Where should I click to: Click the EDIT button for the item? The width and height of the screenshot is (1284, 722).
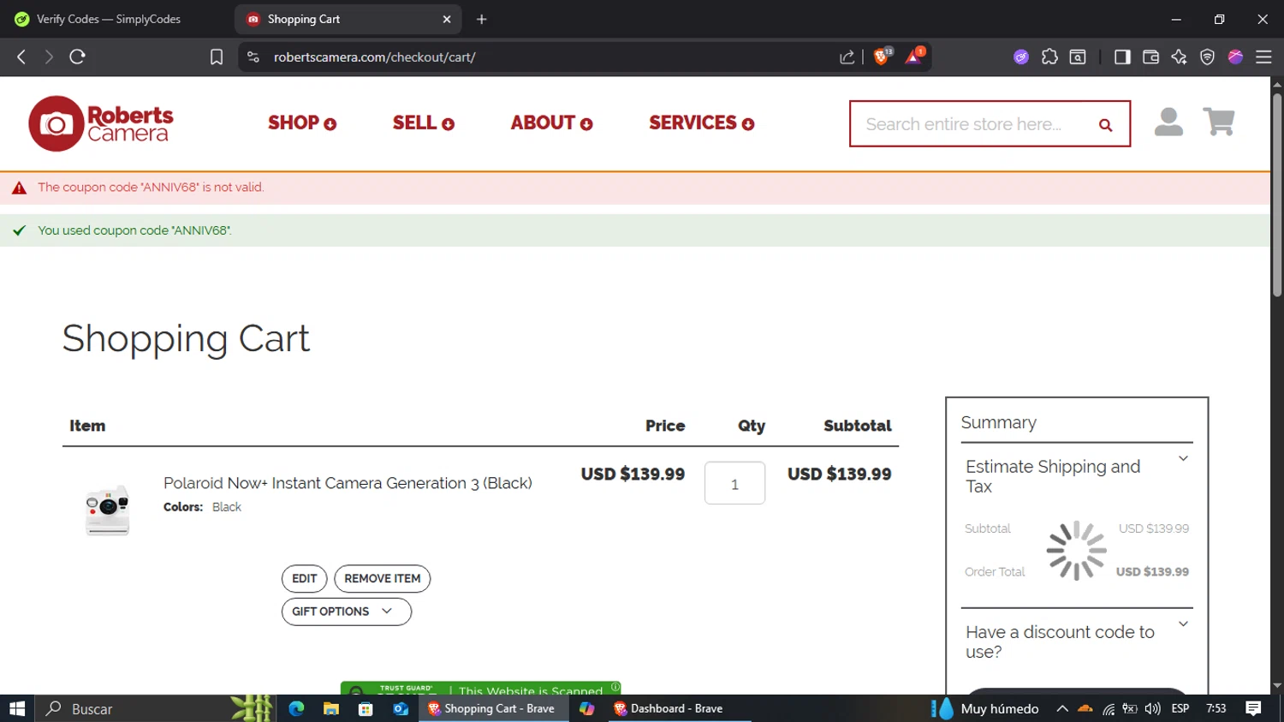[x=304, y=579]
